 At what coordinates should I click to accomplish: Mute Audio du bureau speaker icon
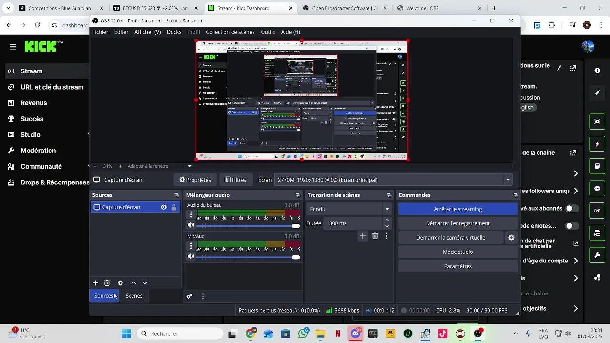191,225
